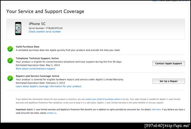The image size is (191, 129).
Task: Follow submit your proof of purchase online link
Action: click(103, 99)
